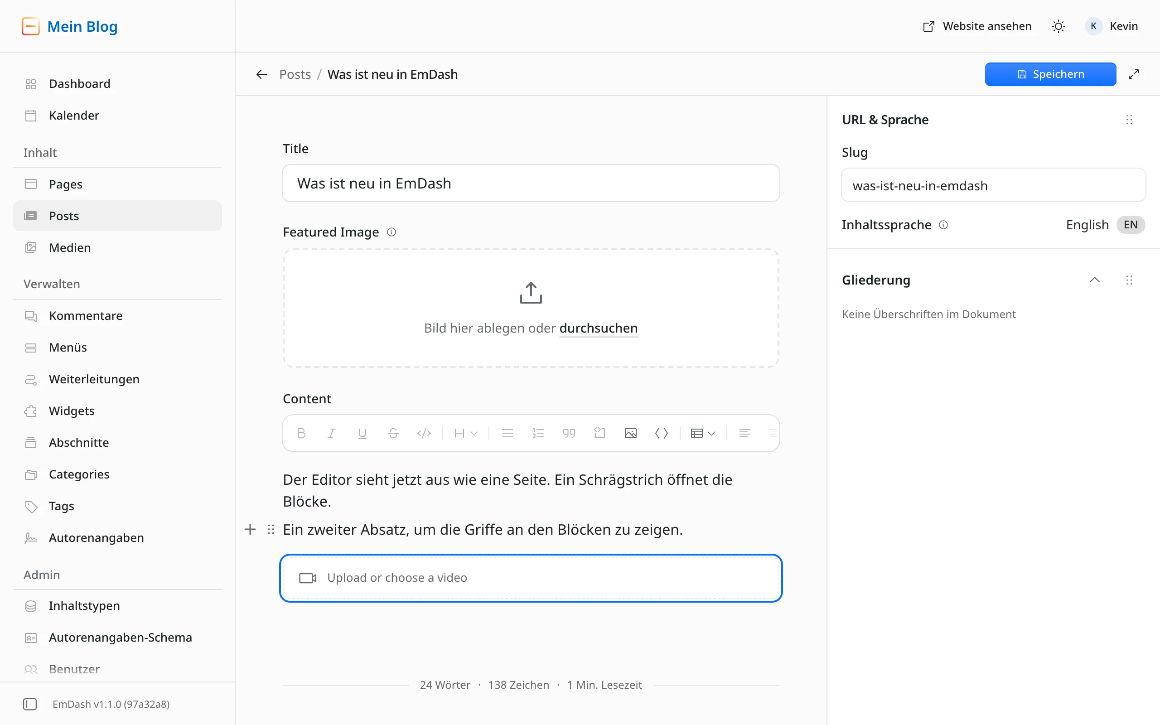The width and height of the screenshot is (1160, 725).
Task: Open the heading level dropdown
Action: click(465, 434)
